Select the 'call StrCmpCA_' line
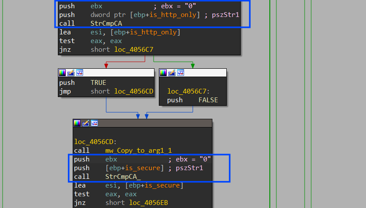 point(107,177)
